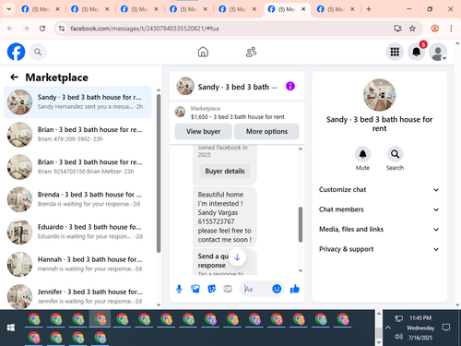This screenshot has height=346, width=461.
Task: Switch to the fourth browser tab
Action: point(188,9)
